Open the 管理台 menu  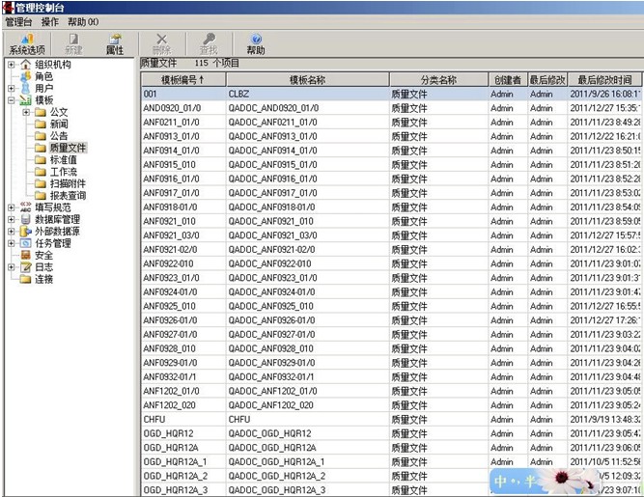pyautogui.click(x=19, y=21)
